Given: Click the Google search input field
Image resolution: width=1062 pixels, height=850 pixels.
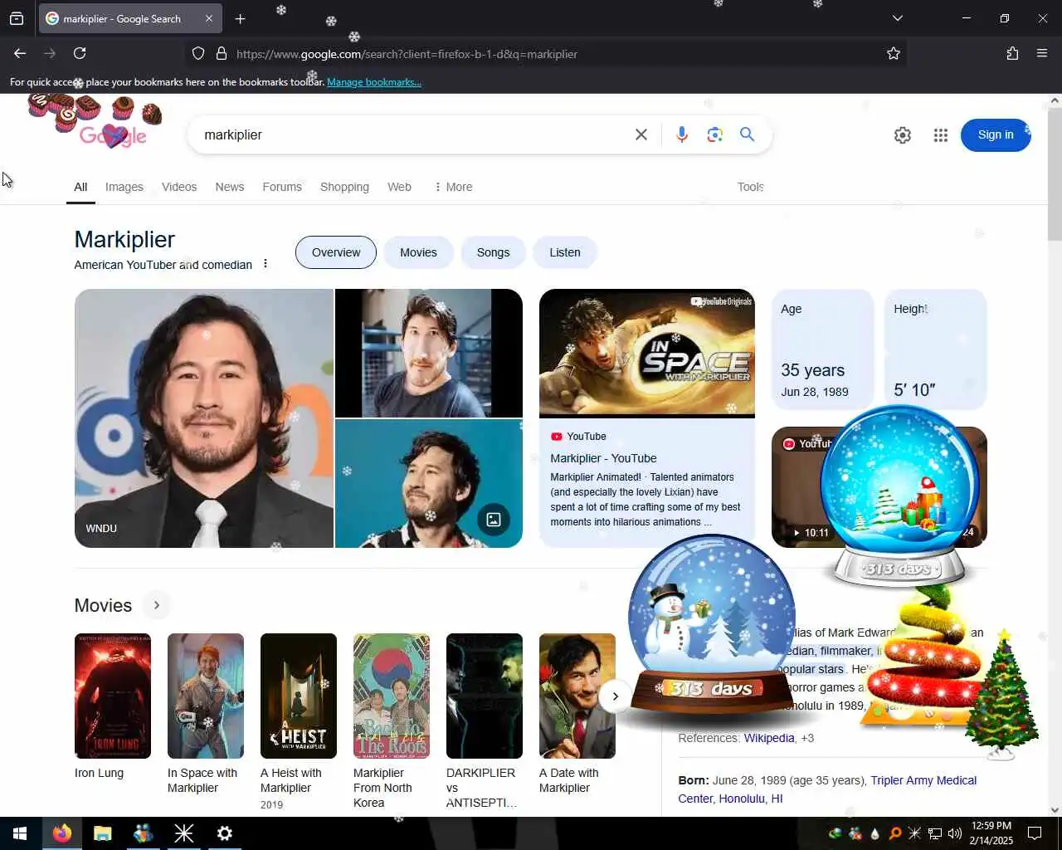Looking at the screenshot, I should click(x=411, y=134).
